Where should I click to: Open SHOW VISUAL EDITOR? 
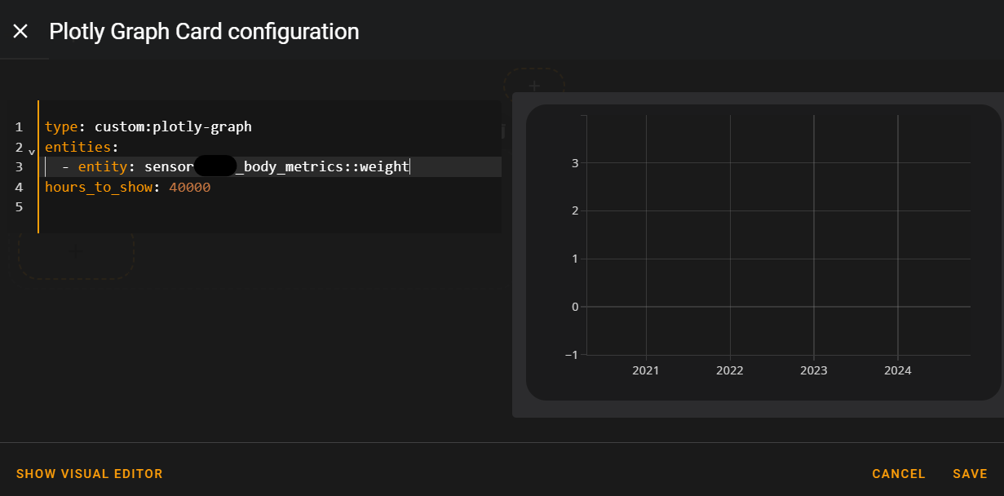coord(89,473)
